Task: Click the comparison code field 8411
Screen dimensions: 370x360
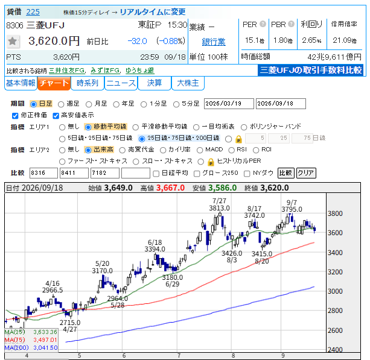Action: click(x=74, y=173)
